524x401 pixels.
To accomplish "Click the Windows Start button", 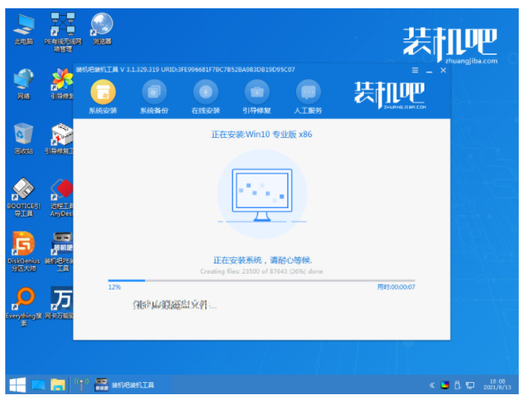I will [15, 385].
